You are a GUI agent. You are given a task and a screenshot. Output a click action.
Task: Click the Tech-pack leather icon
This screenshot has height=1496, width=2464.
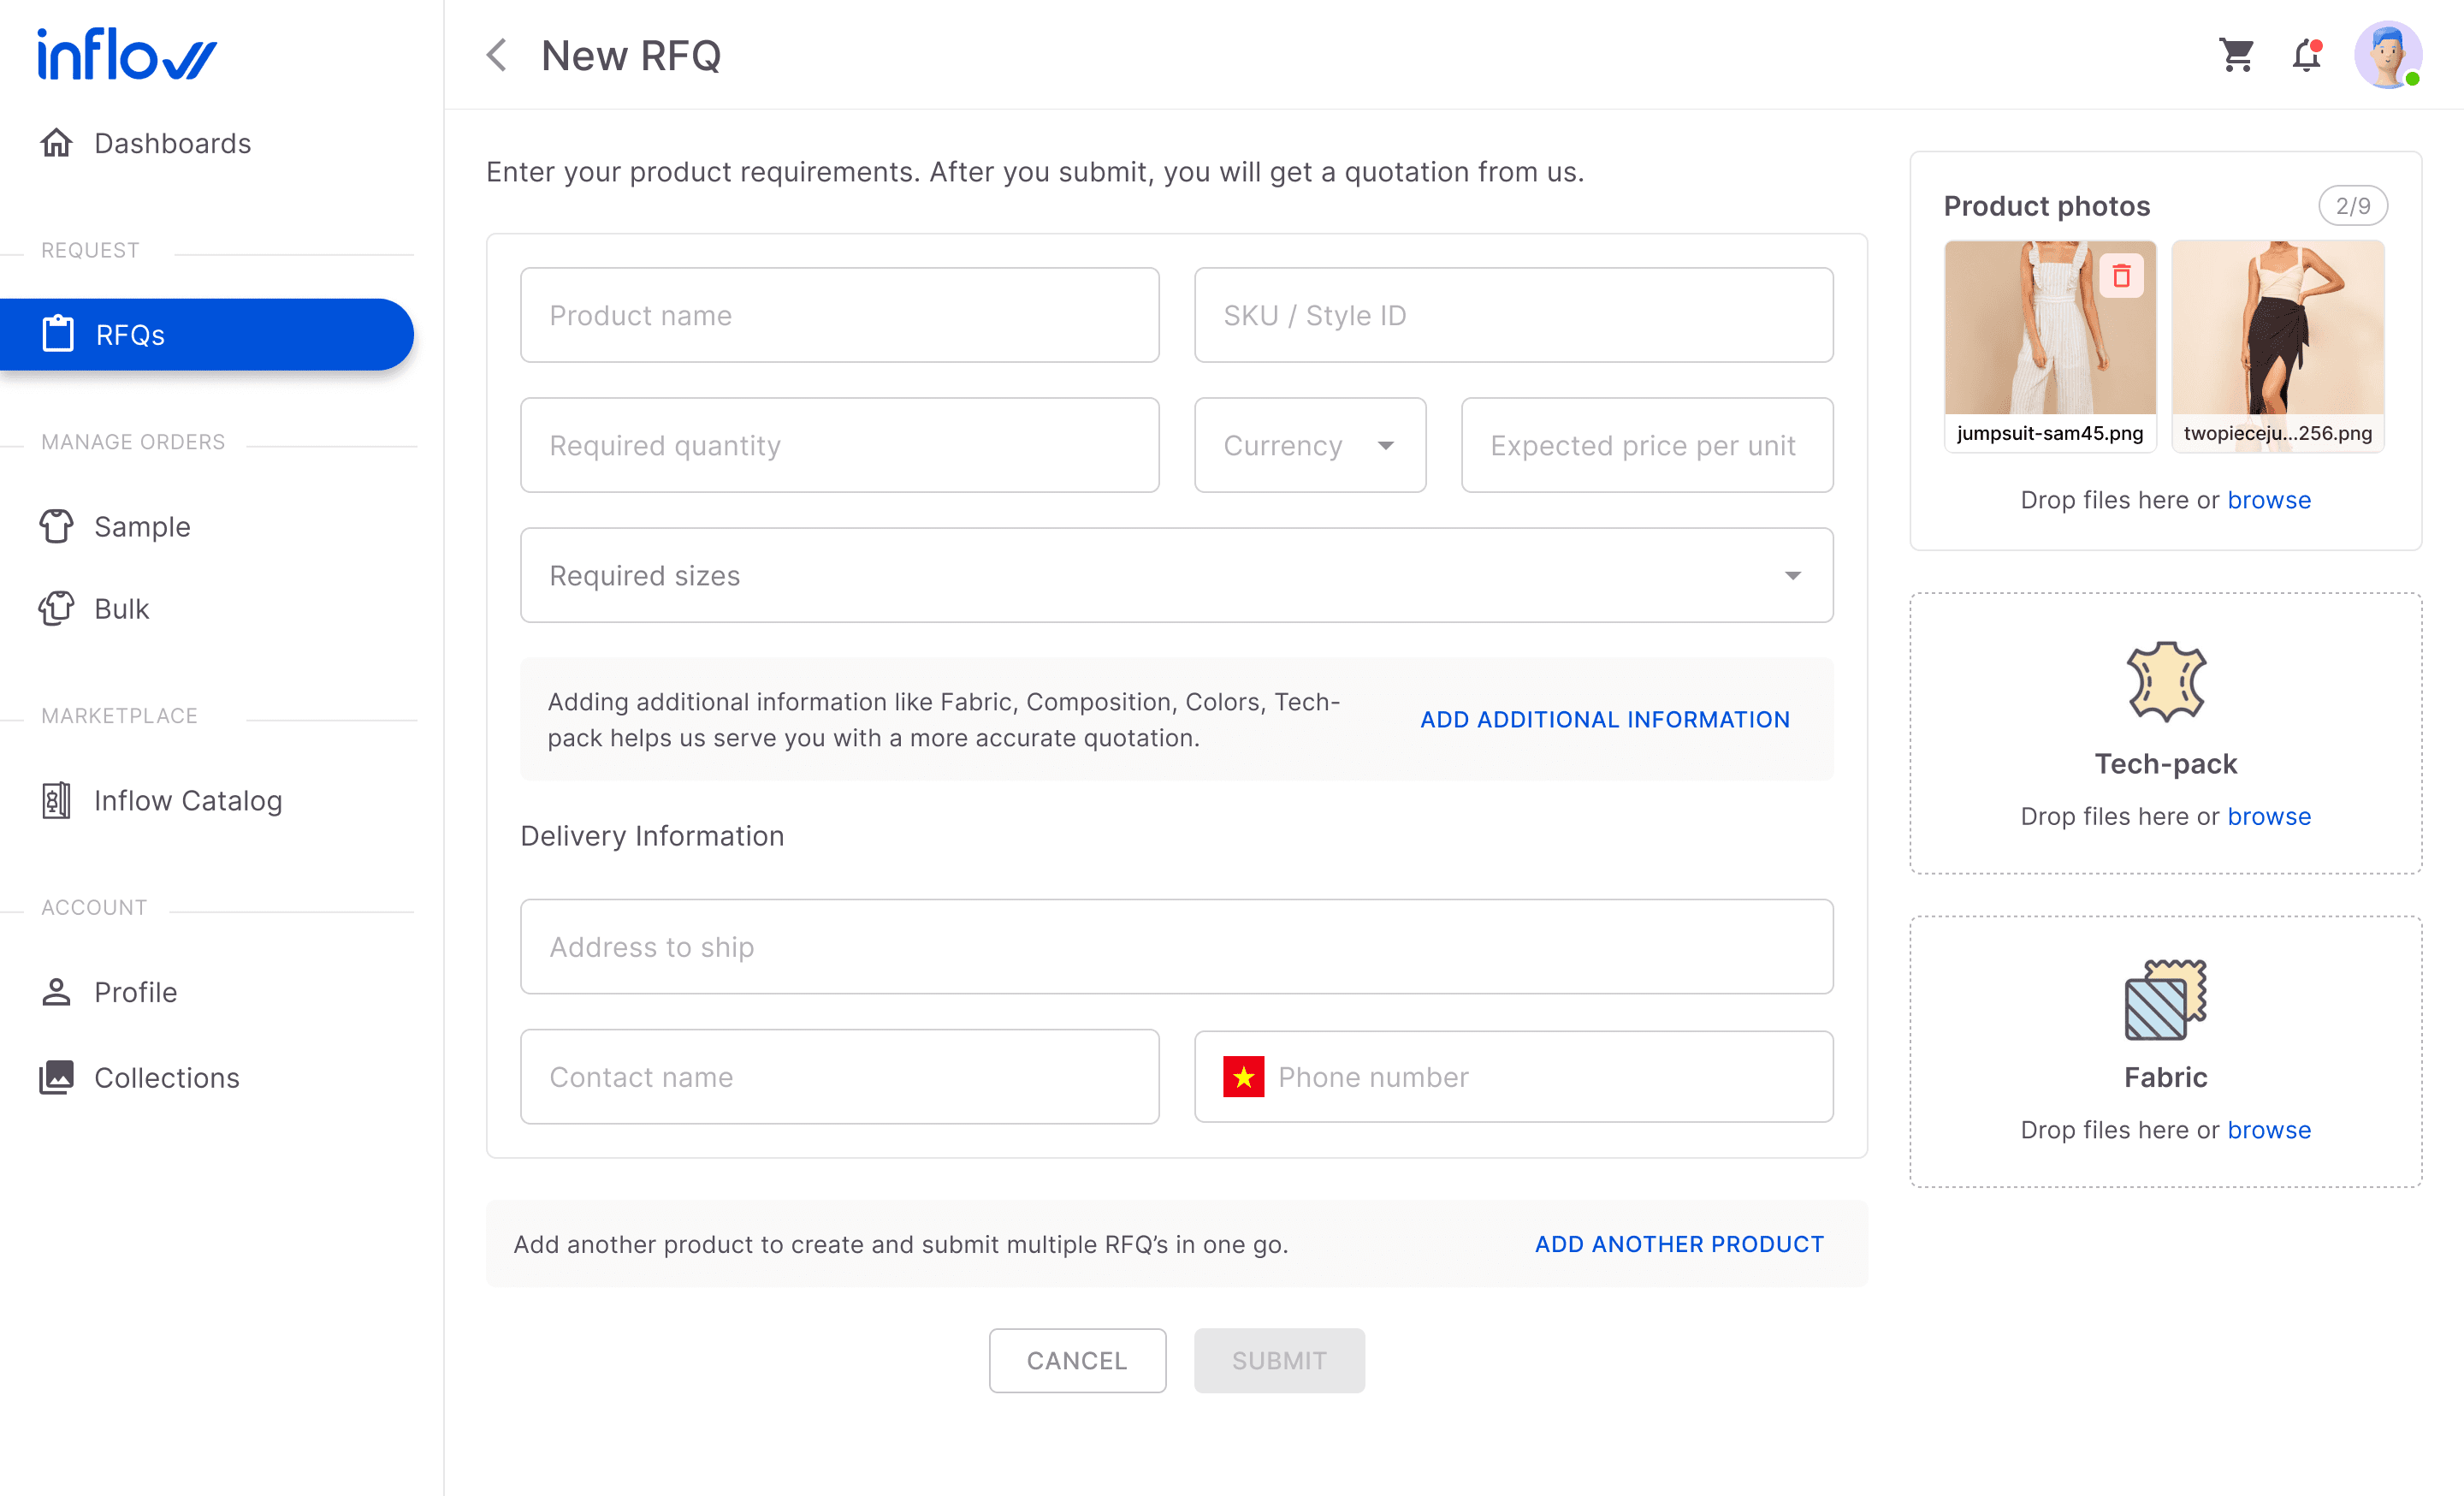tap(2165, 682)
